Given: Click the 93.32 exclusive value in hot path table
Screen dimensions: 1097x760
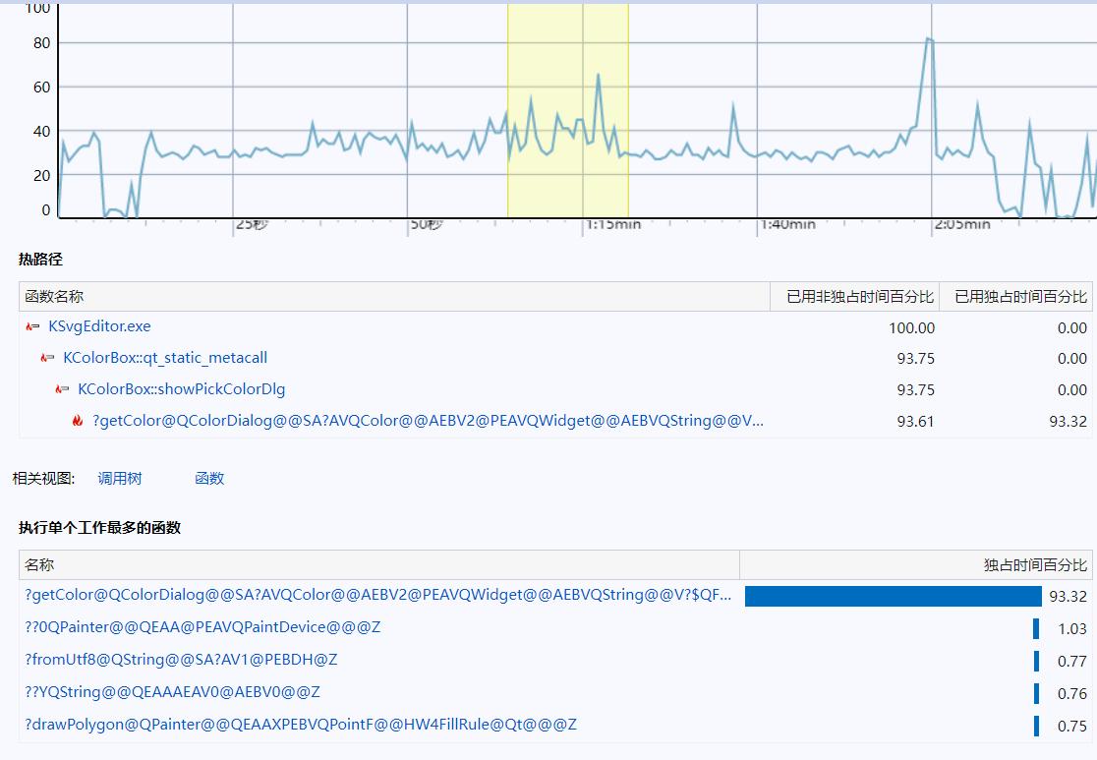Looking at the screenshot, I should [1068, 421].
